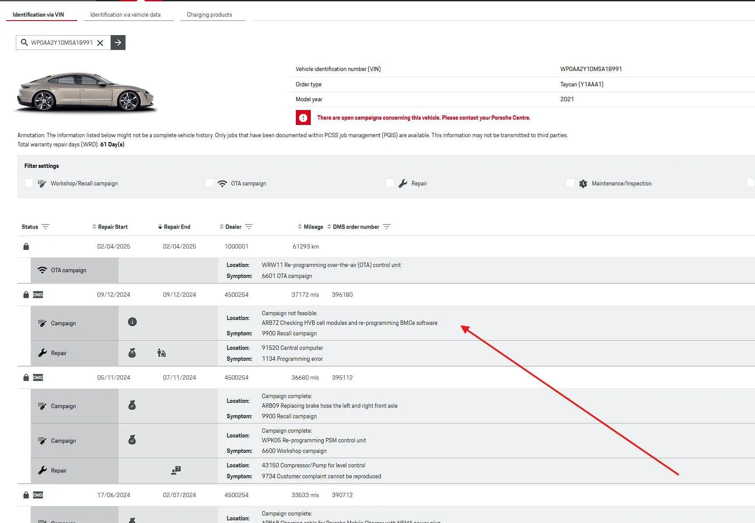Enable the Repair filter checkbox

coord(390,183)
